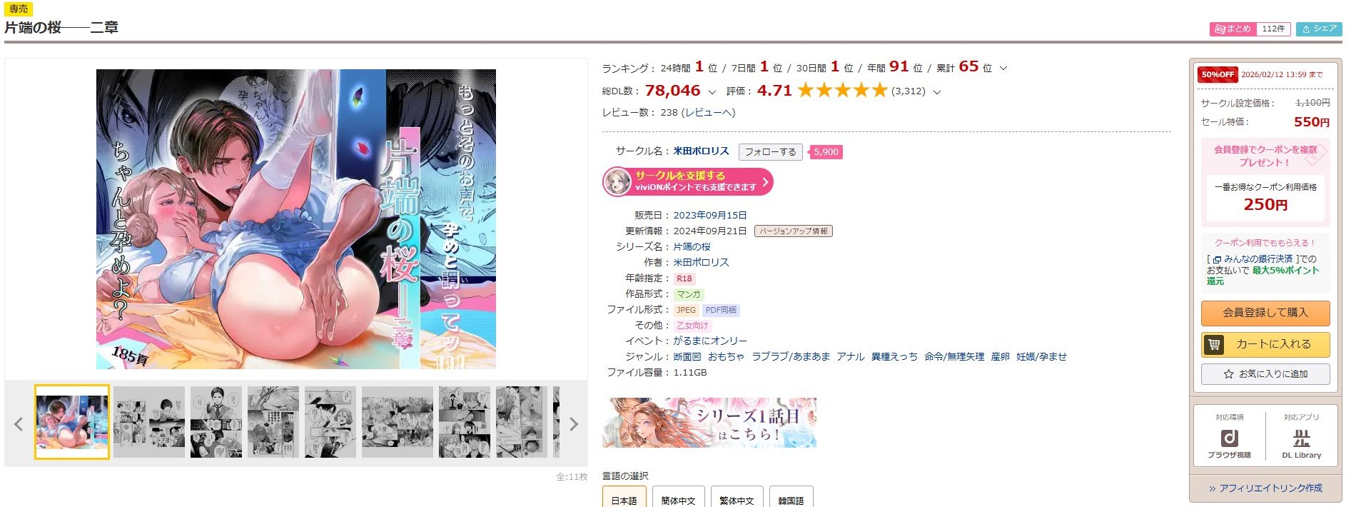Click the star お気に入りに追加 favorite button
This screenshot has width=1346, height=507.
(1265, 374)
